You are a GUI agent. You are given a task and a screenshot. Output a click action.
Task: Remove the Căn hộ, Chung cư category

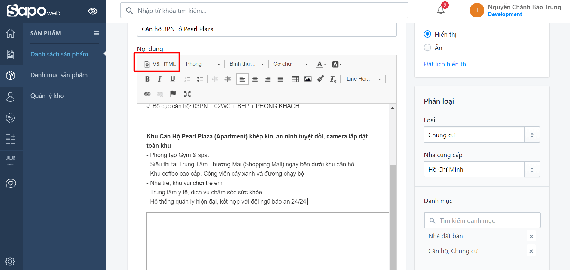(x=531, y=251)
